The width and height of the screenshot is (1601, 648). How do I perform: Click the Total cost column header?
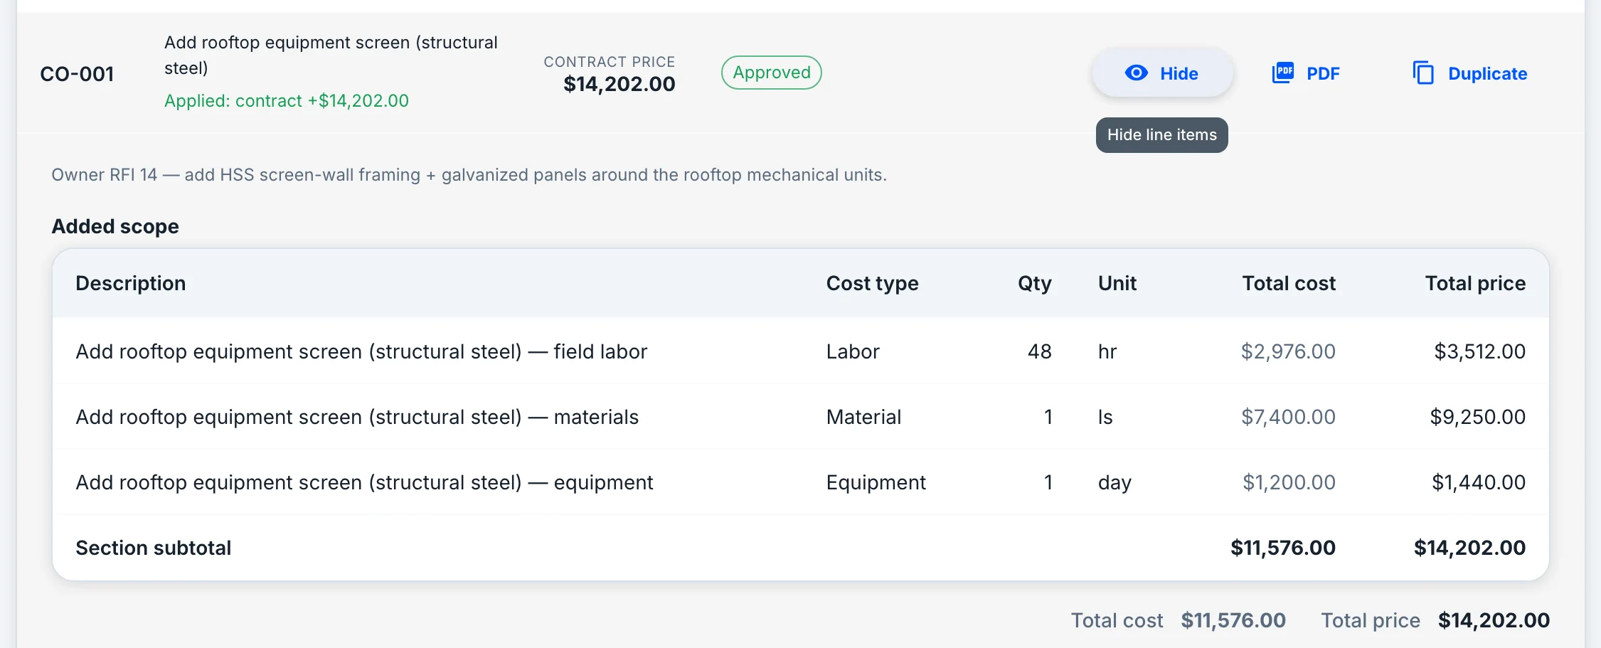tap(1288, 283)
